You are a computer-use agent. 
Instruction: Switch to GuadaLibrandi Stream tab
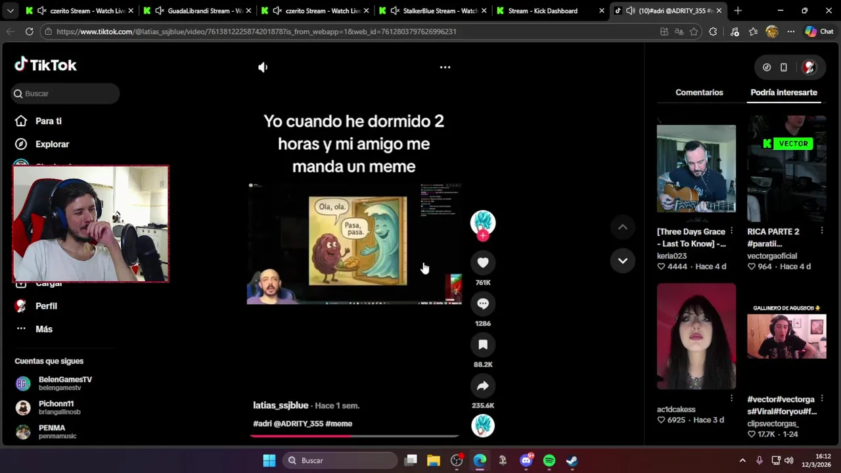pyautogui.click(x=196, y=11)
